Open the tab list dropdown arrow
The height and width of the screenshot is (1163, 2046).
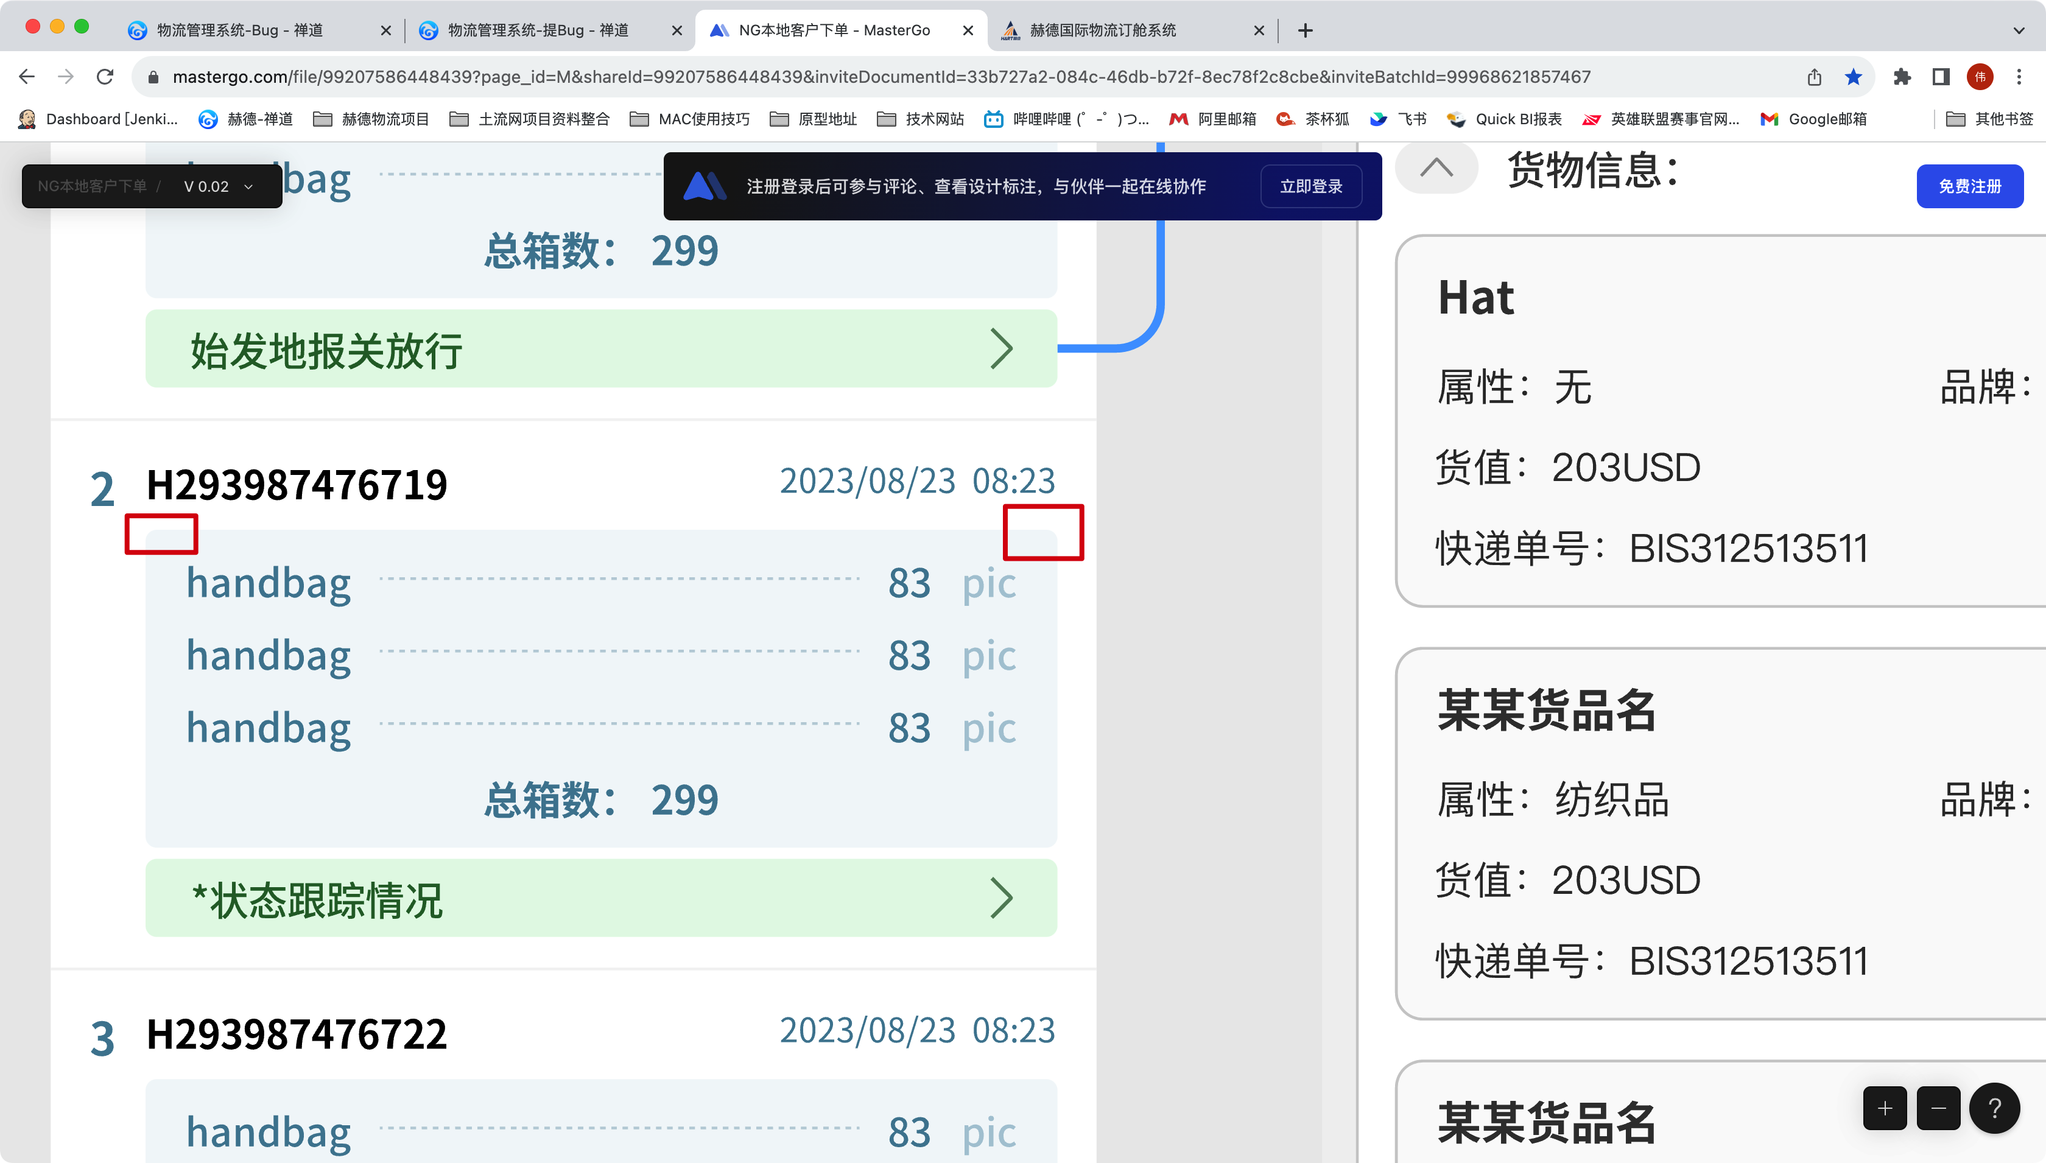point(2019,30)
